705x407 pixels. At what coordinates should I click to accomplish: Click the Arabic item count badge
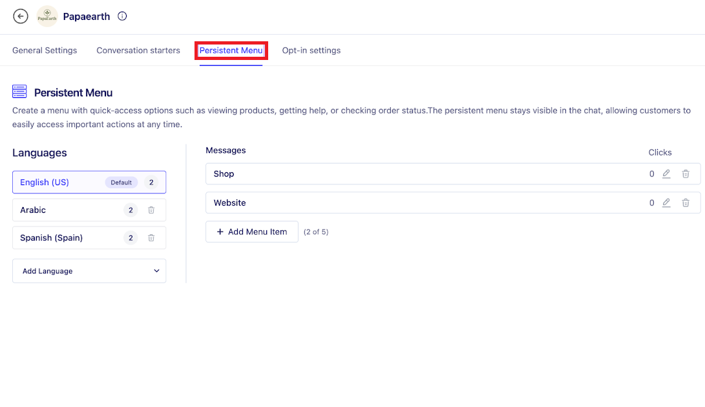click(131, 210)
